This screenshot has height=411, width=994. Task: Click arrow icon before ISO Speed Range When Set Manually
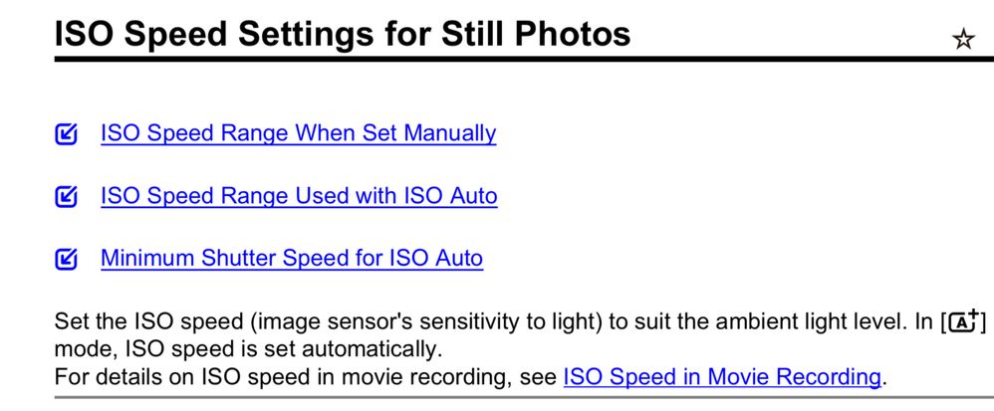coord(67,134)
